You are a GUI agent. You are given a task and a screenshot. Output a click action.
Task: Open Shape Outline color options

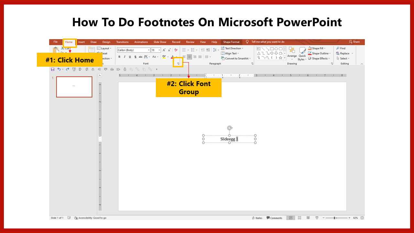point(319,53)
